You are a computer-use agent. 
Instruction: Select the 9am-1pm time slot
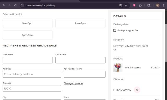[x=28, y=23]
